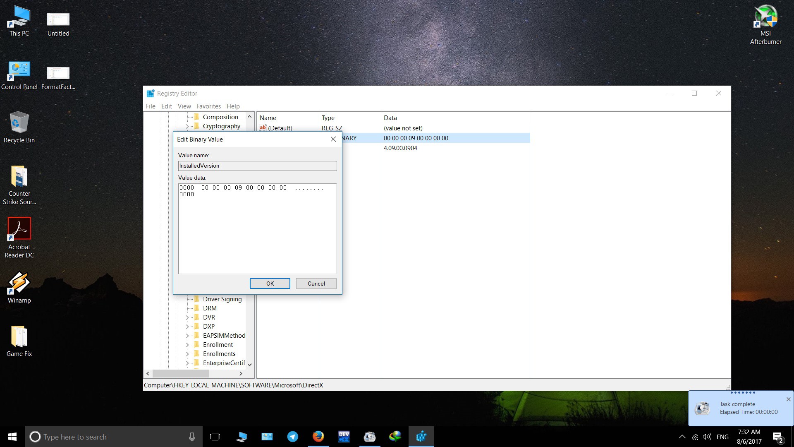This screenshot has height=447, width=794.
Task: Expand the Cryptography registry key
Action: click(187, 126)
